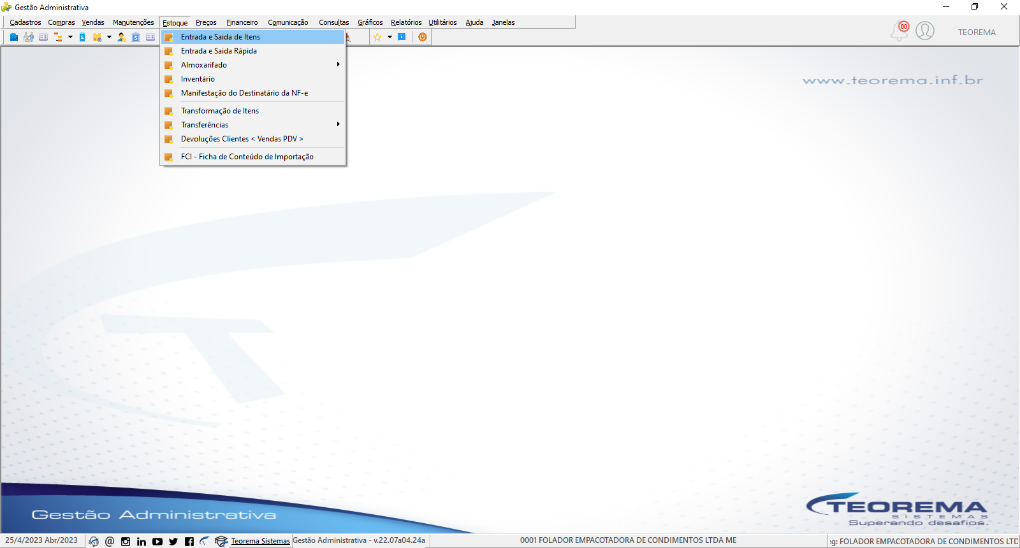Open the Comunicação menu
The image size is (1020, 548).
click(288, 22)
